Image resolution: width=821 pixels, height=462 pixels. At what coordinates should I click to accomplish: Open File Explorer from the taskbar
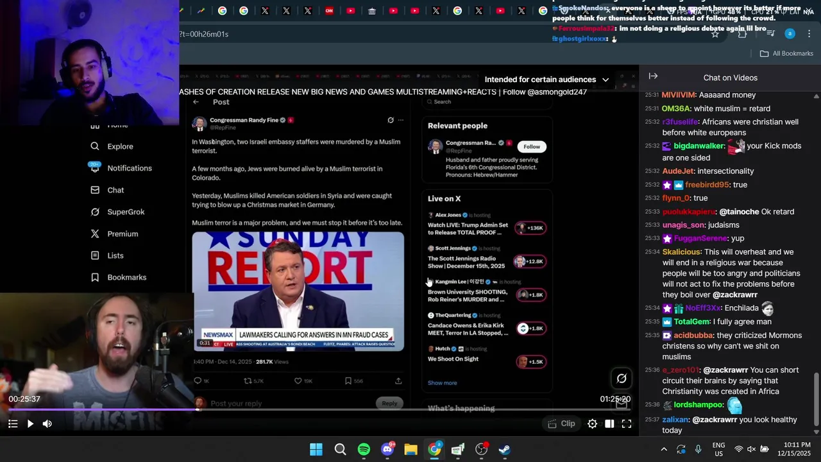(x=411, y=450)
